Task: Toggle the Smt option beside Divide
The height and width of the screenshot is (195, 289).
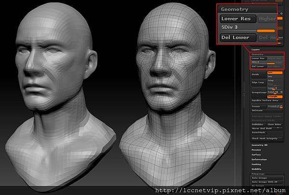Action: [x=275, y=73]
